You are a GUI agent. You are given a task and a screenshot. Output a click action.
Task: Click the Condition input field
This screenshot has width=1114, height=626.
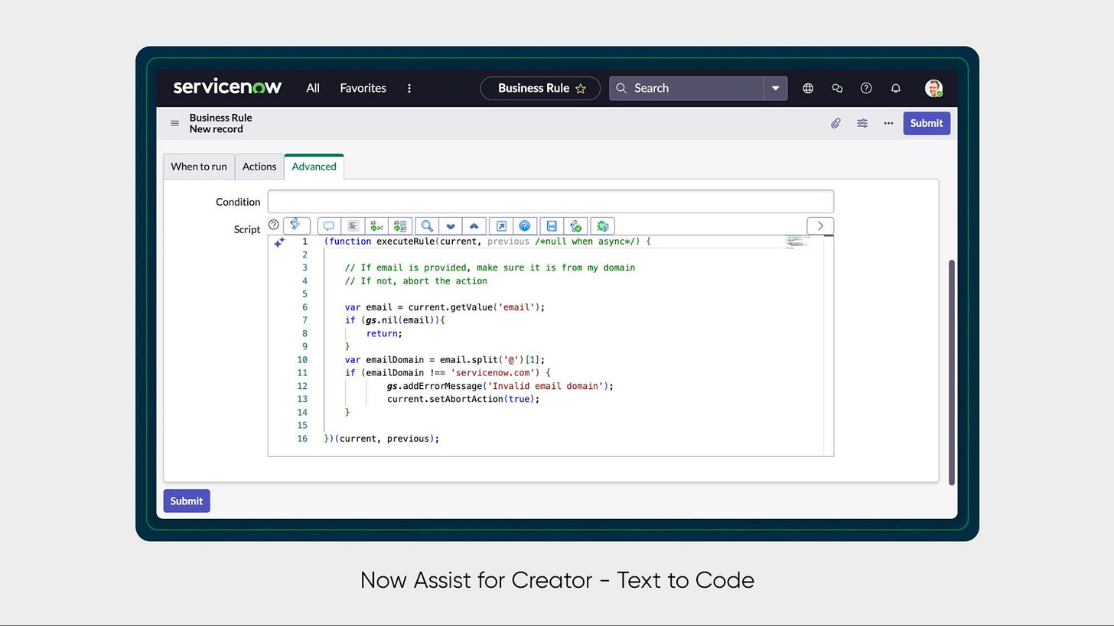(550, 202)
